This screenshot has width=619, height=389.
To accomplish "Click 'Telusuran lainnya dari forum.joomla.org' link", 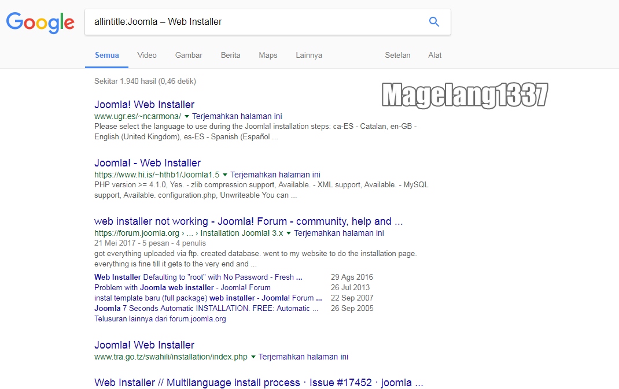I will [x=160, y=319].
